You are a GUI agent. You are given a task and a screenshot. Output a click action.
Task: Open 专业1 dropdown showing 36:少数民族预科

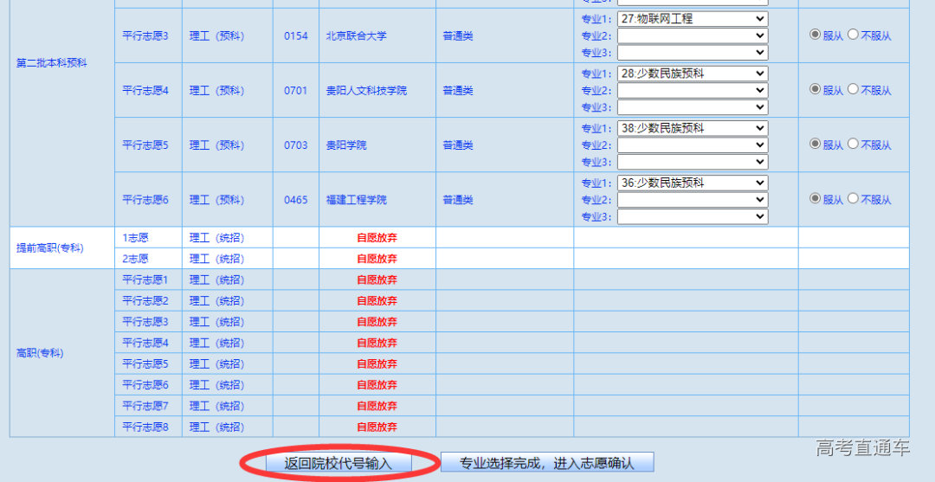[x=692, y=183]
